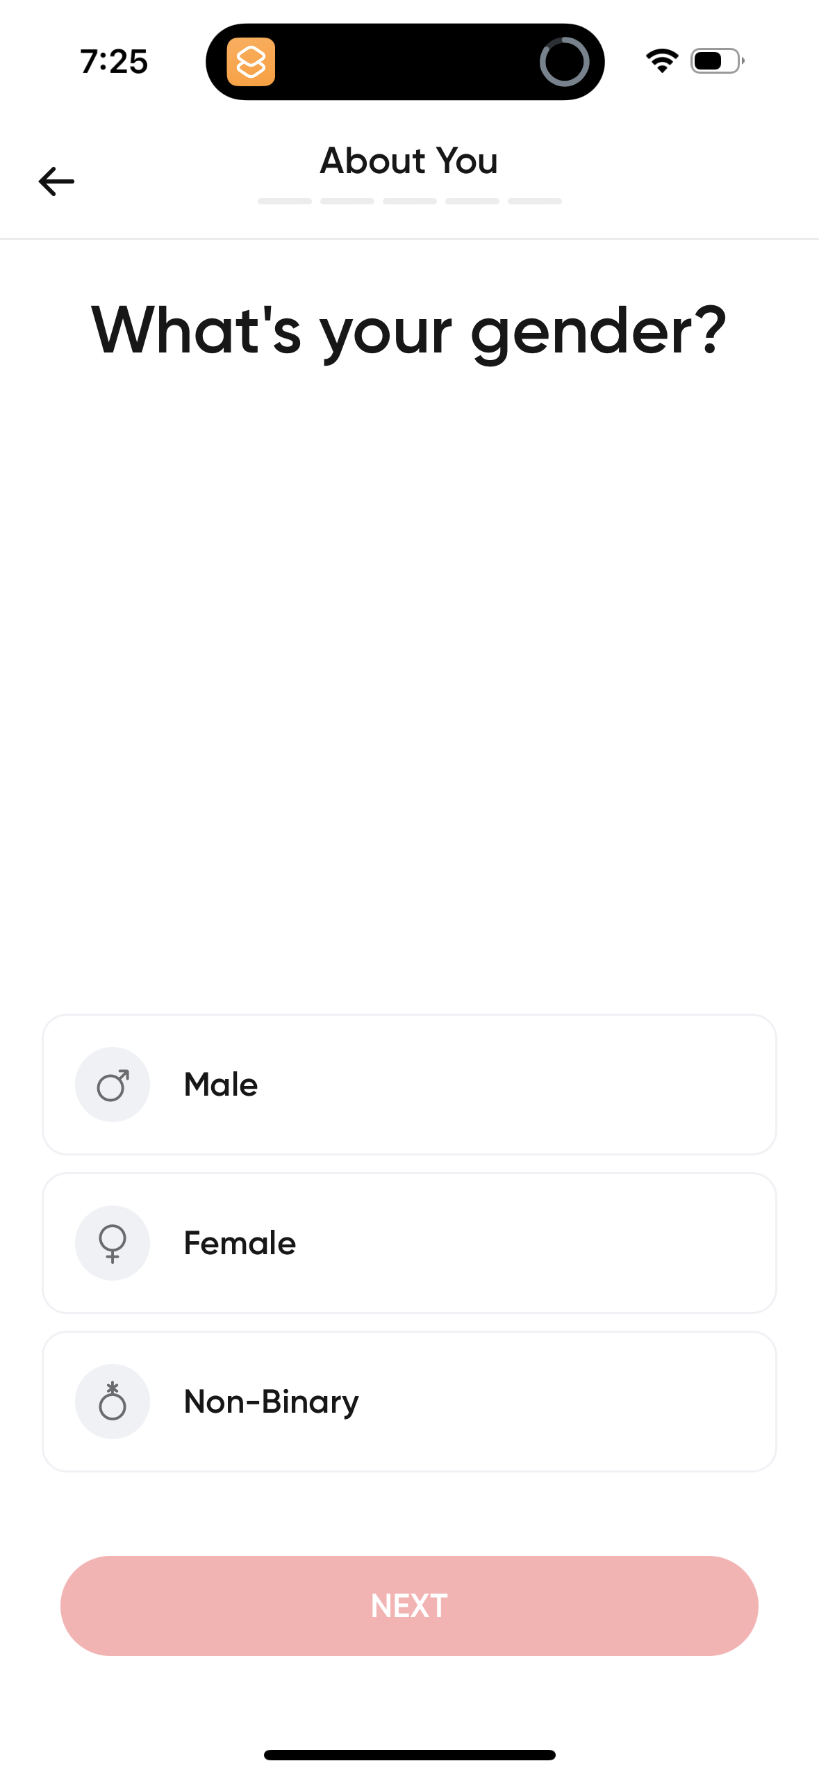The image size is (819, 1777).
Task: Tap the clock showing 7:25
Action: [x=113, y=61]
